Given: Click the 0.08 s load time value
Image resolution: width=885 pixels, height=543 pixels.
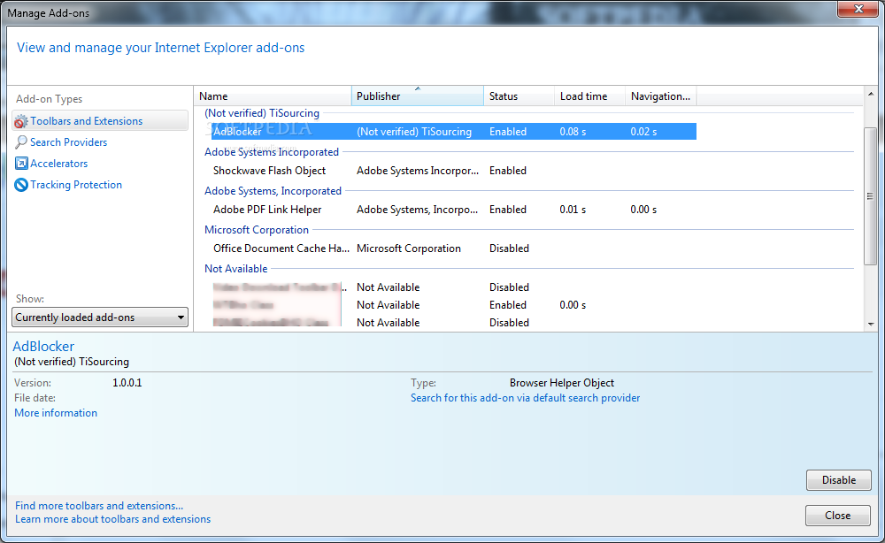Looking at the screenshot, I should (x=573, y=132).
